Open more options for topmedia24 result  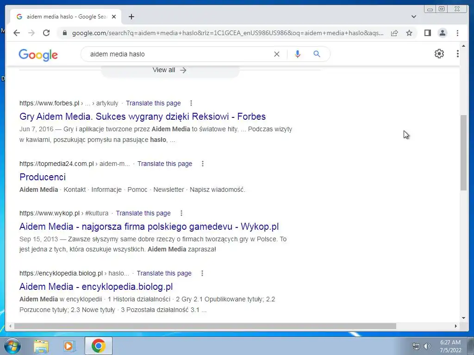[x=203, y=164]
